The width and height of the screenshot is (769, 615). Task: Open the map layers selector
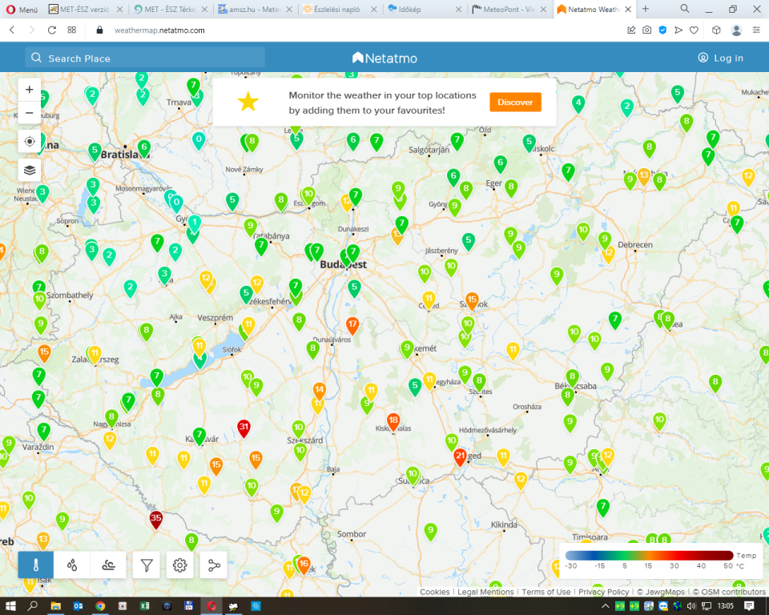[30, 170]
